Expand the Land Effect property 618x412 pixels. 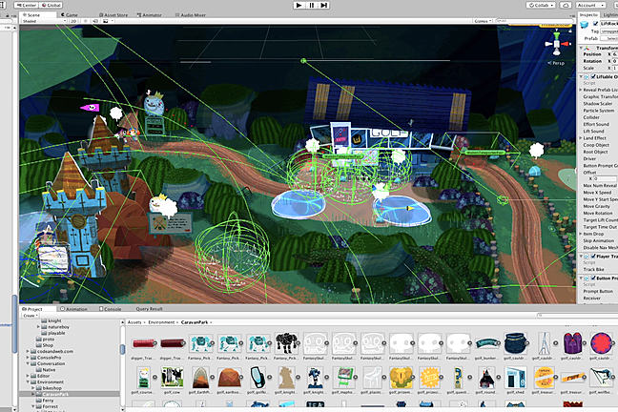(581, 138)
